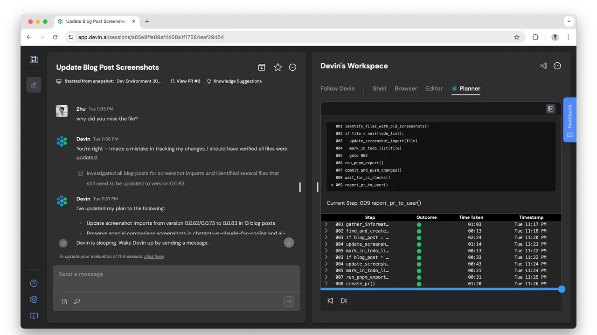The height and width of the screenshot is (335, 597).
Task: View site information icon in address bar
Action: 70,37
